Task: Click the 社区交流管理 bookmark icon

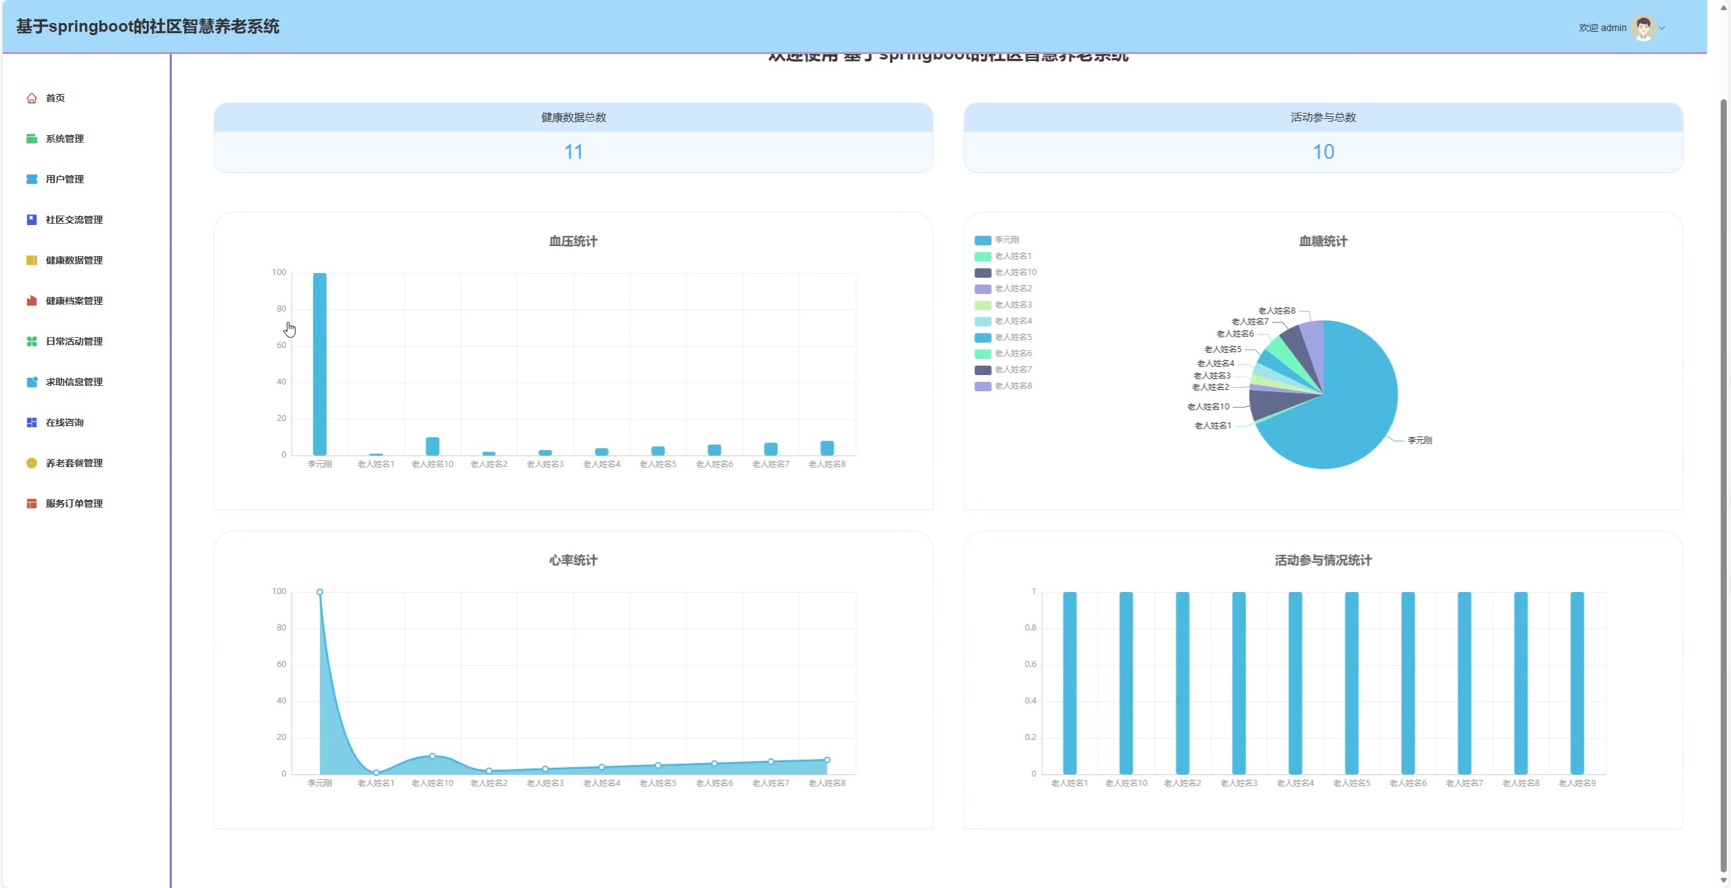Action: coord(31,220)
